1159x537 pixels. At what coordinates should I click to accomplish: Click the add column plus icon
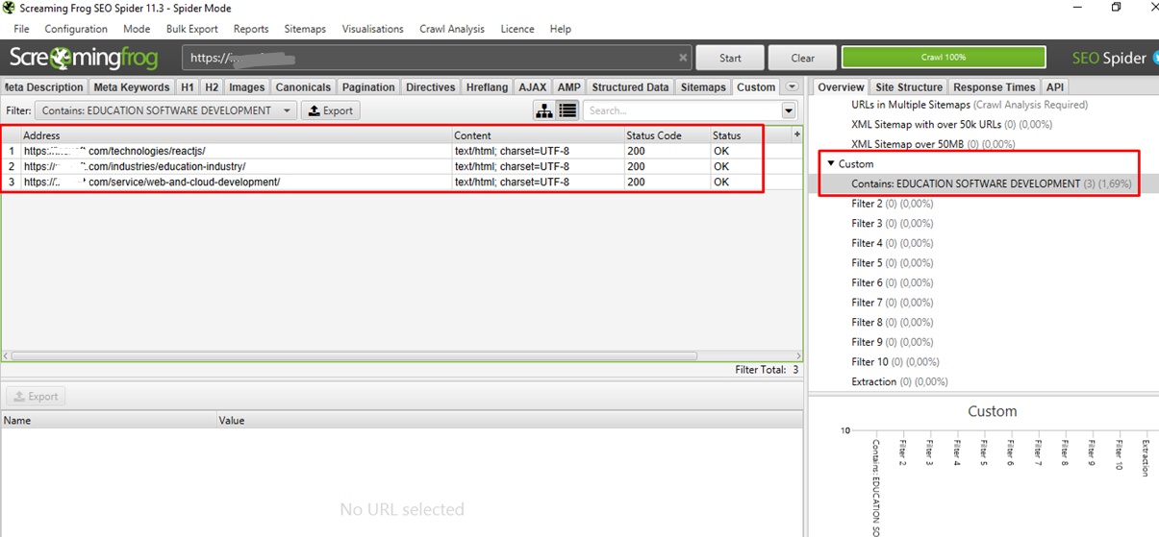[796, 135]
